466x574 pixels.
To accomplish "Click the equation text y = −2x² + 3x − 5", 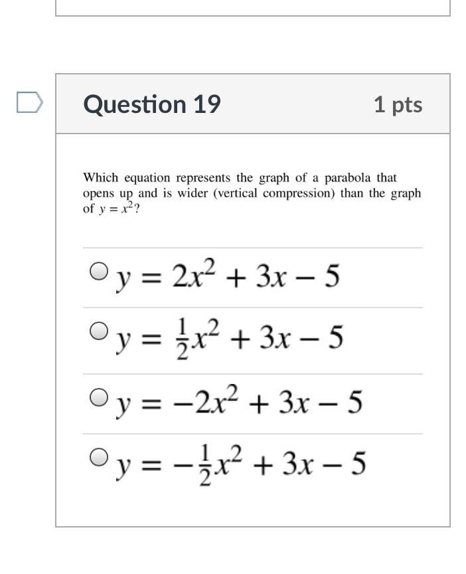I will 239,401.
